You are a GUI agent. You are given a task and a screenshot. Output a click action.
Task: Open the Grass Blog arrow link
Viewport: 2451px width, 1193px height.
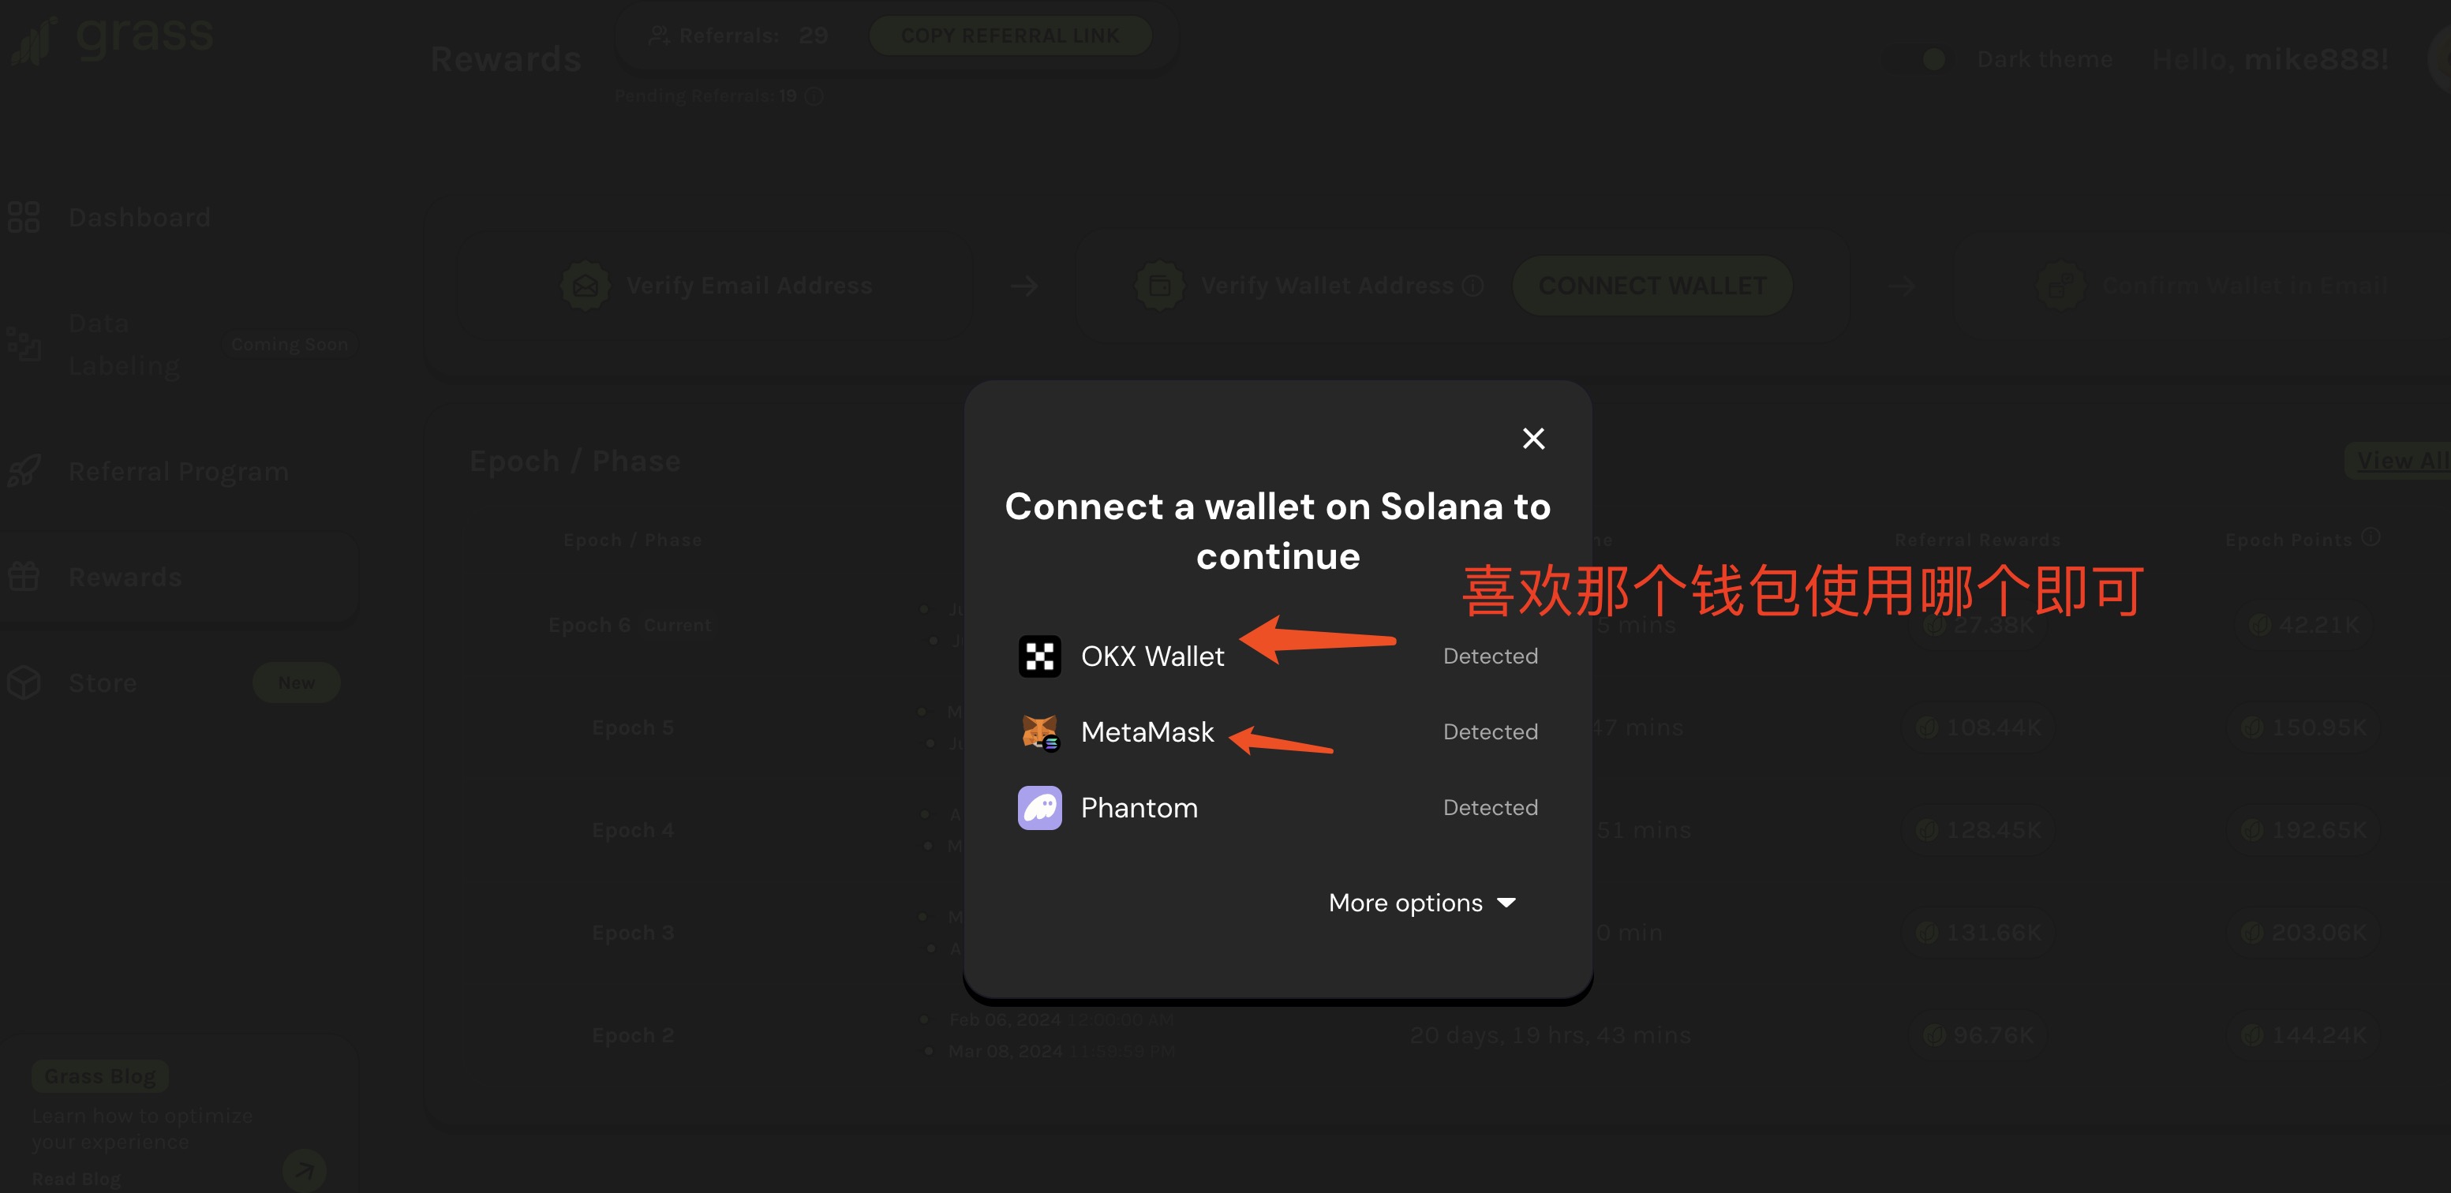coord(305,1170)
